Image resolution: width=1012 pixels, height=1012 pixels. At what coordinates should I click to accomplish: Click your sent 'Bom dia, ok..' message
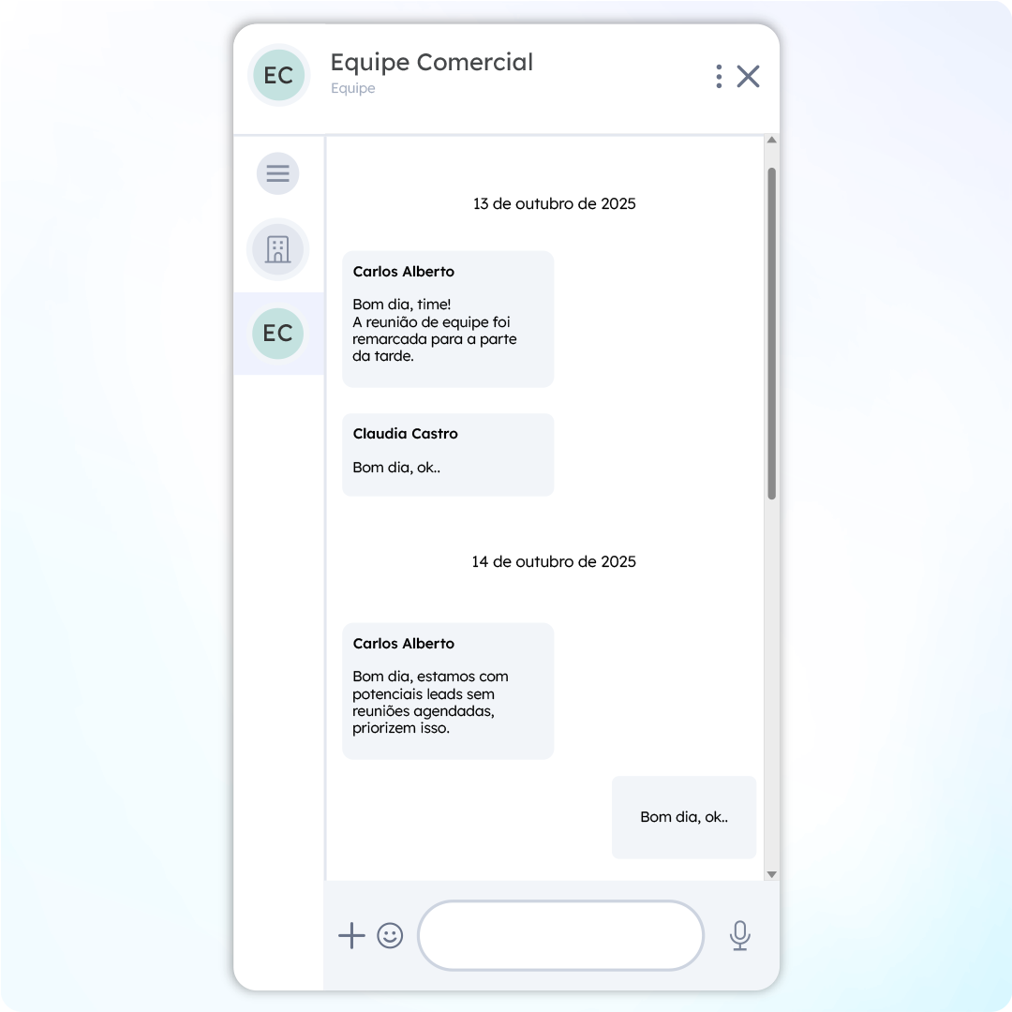click(683, 817)
